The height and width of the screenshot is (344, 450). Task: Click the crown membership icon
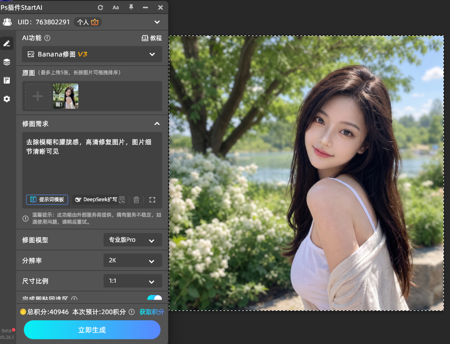coord(95,22)
